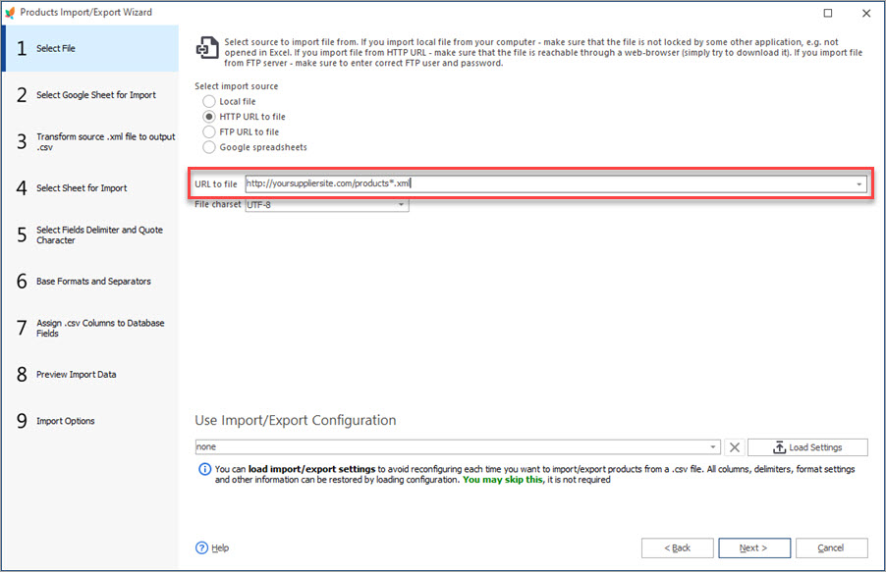The image size is (886, 572).
Task: Expand the URL to file dropdown arrow
Action: coord(858,184)
